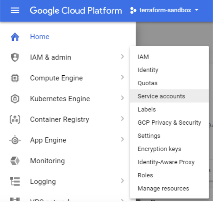Click the Home house icon

click(15, 37)
